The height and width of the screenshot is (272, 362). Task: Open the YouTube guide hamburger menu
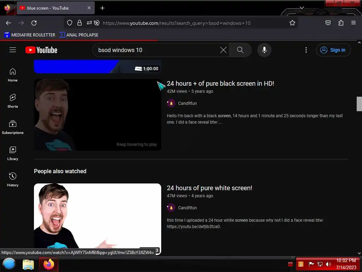click(13, 50)
